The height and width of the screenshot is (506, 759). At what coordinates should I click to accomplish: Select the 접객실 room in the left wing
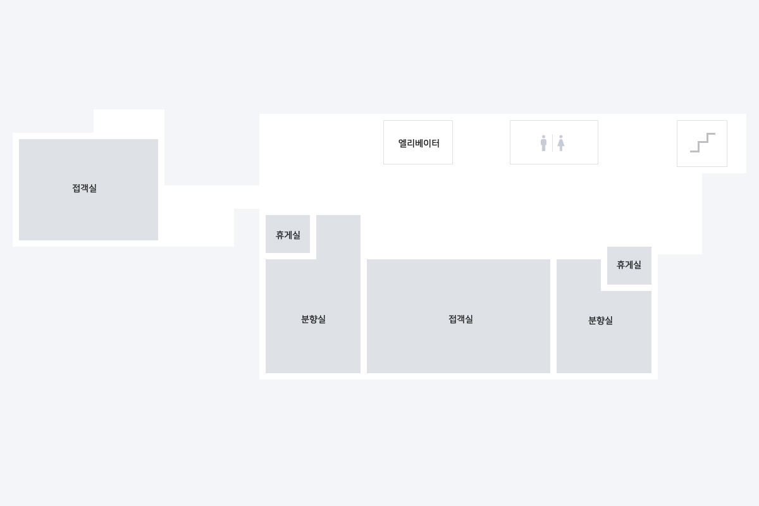click(89, 190)
